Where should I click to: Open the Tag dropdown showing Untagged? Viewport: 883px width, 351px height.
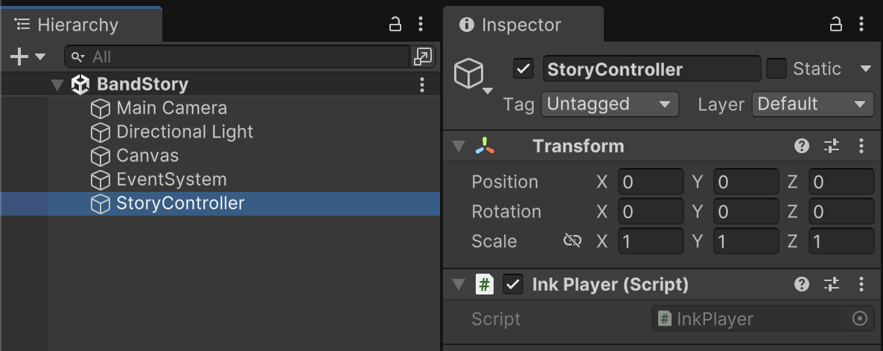click(609, 104)
